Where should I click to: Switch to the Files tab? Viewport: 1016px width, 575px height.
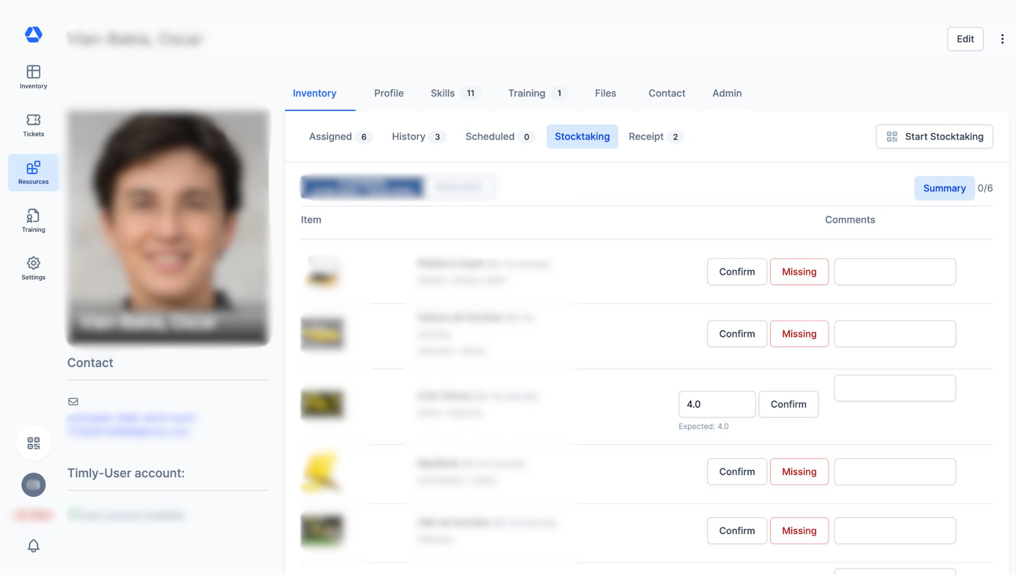click(605, 93)
